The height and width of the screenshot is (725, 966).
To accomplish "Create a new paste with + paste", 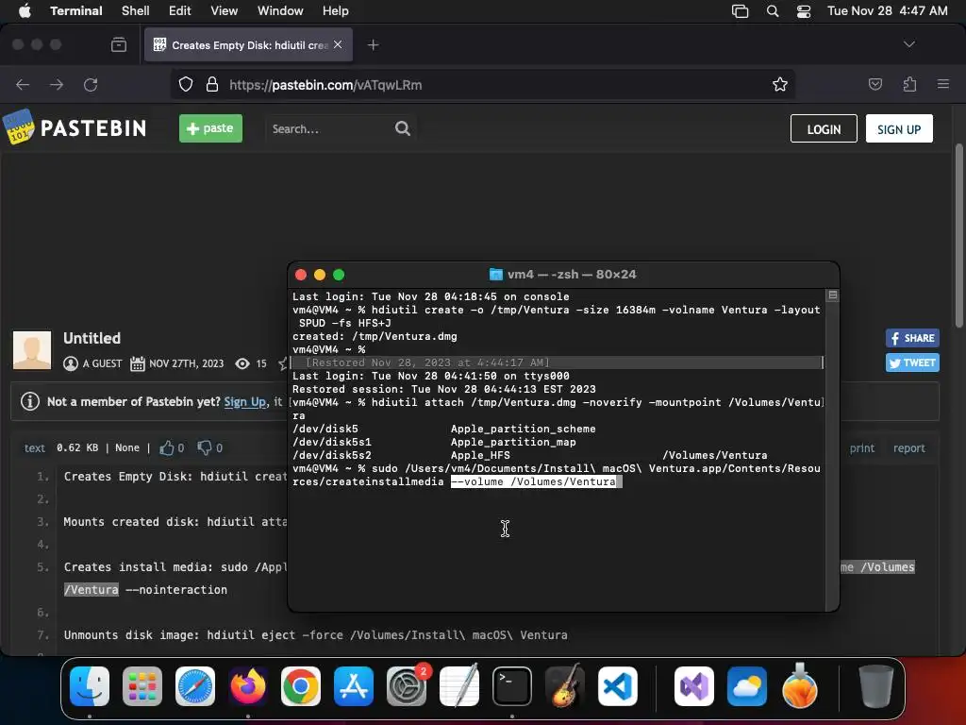I will [x=210, y=128].
